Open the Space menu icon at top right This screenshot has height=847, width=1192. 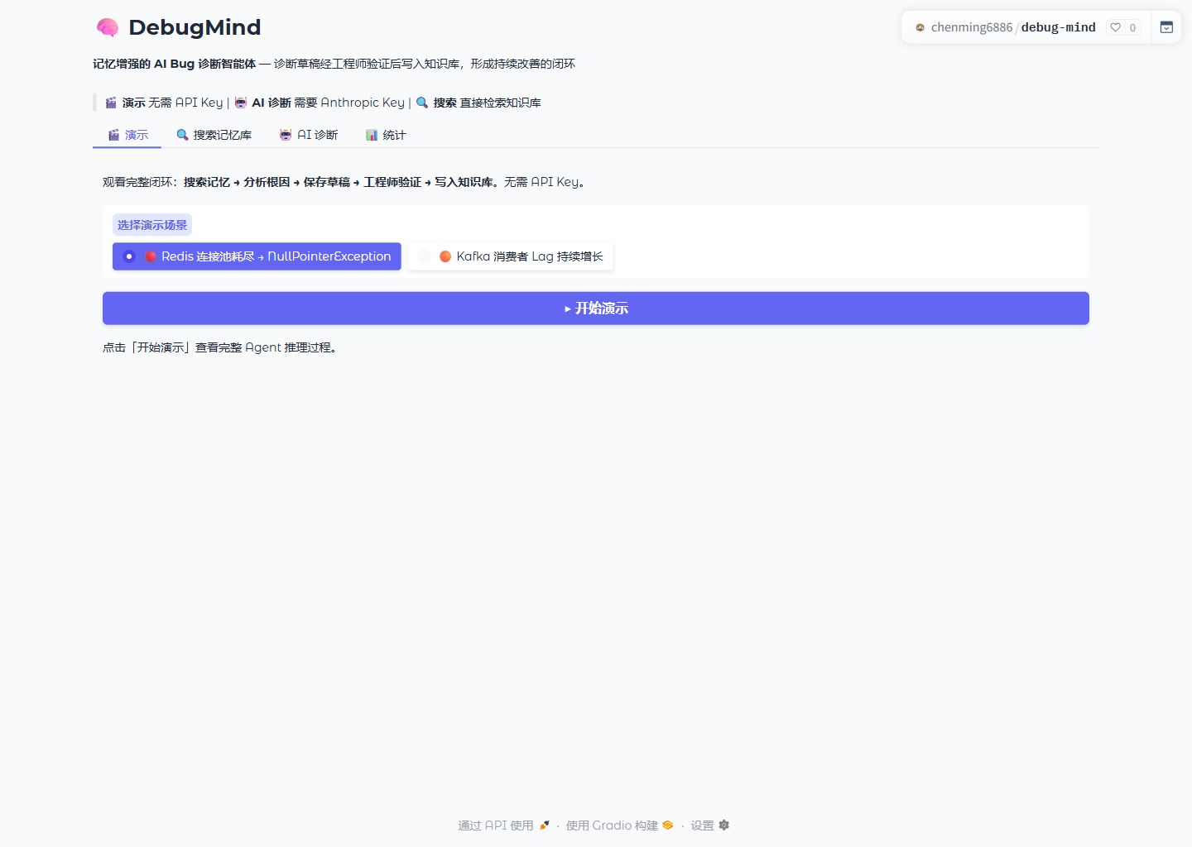1166,27
